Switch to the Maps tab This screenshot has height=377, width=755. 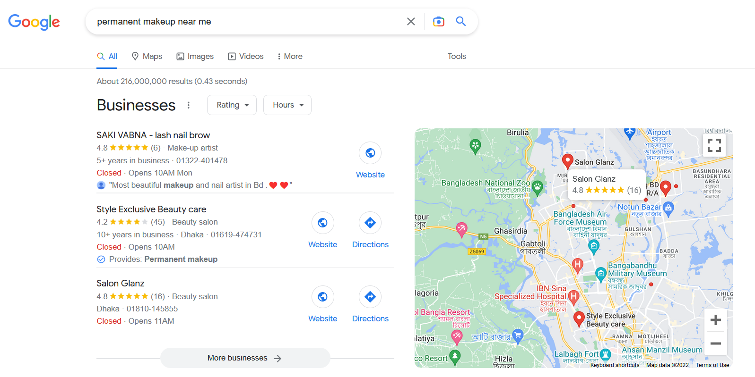(147, 56)
